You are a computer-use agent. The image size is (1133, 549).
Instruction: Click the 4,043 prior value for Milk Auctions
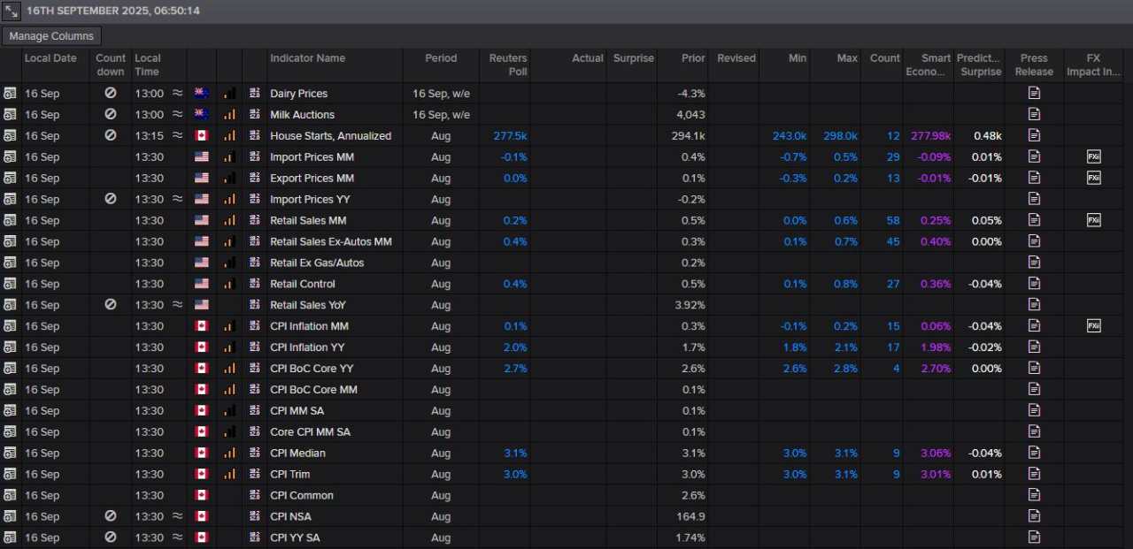(690, 114)
